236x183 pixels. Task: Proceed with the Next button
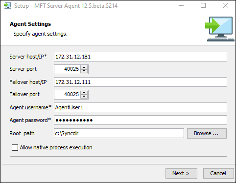coord(181,173)
